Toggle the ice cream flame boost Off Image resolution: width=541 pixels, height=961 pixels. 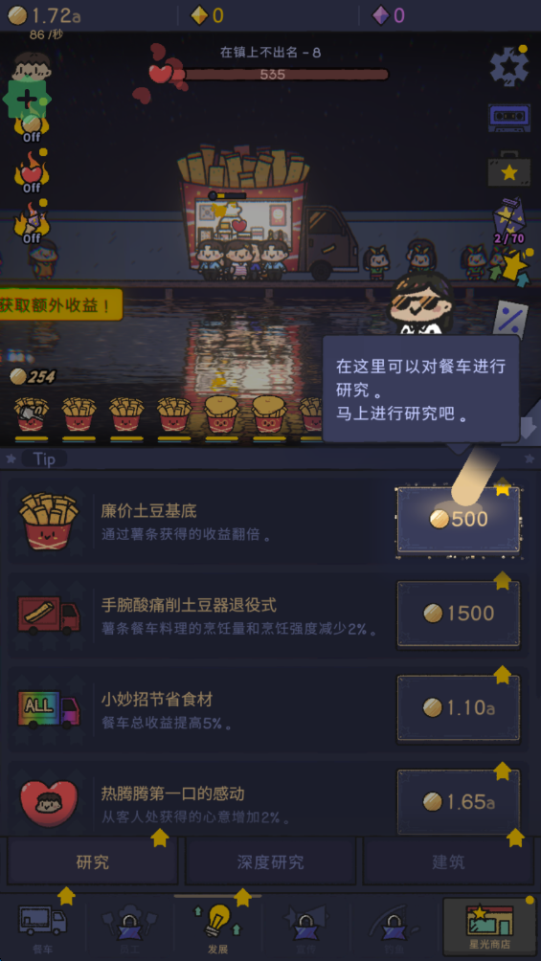[x=32, y=224]
